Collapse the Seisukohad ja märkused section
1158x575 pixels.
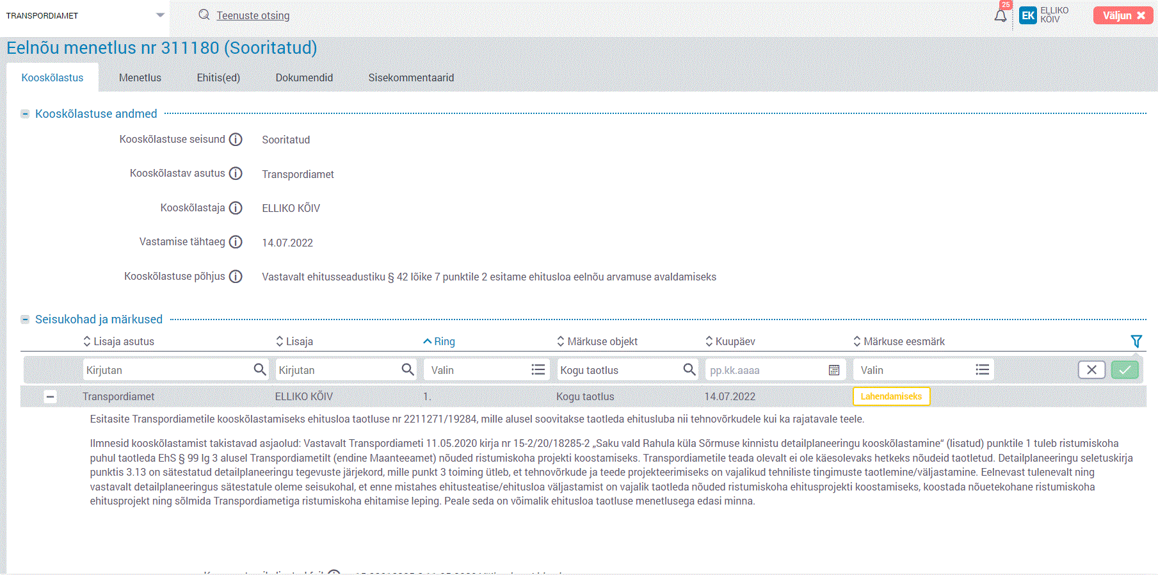coord(25,320)
